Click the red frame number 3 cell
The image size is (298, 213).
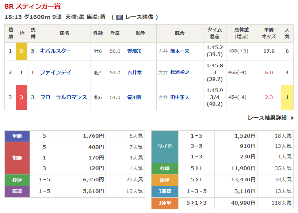click(x=22, y=97)
